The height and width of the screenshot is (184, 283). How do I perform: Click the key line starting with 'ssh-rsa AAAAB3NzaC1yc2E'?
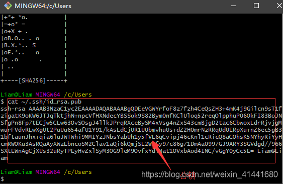pos(141,109)
